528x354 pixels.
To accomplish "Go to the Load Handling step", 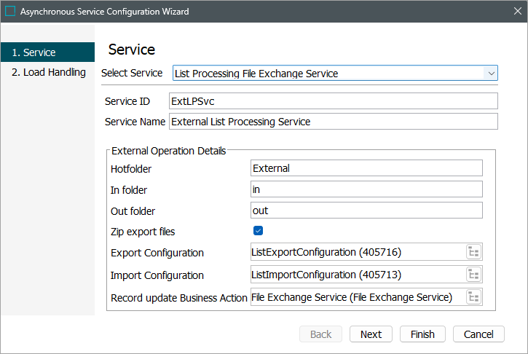I will [49, 72].
